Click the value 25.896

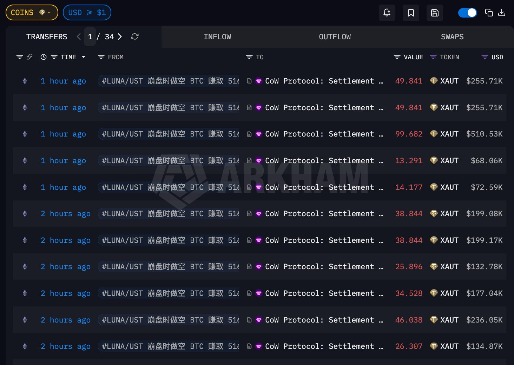[409, 267]
